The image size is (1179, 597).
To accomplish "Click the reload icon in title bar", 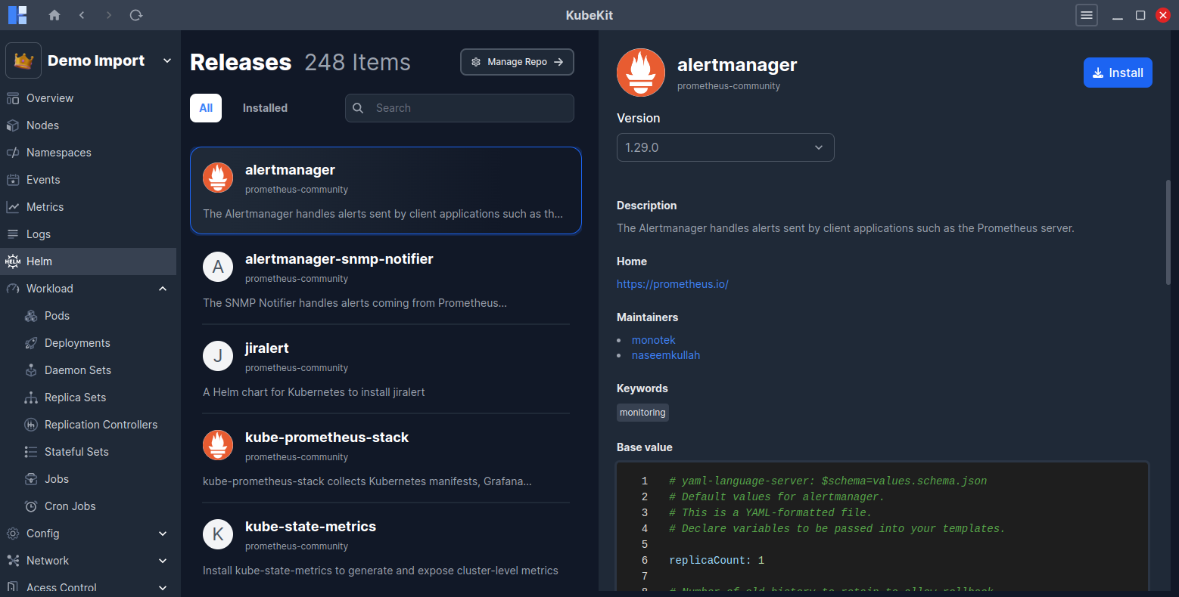I will pyautogui.click(x=136, y=15).
